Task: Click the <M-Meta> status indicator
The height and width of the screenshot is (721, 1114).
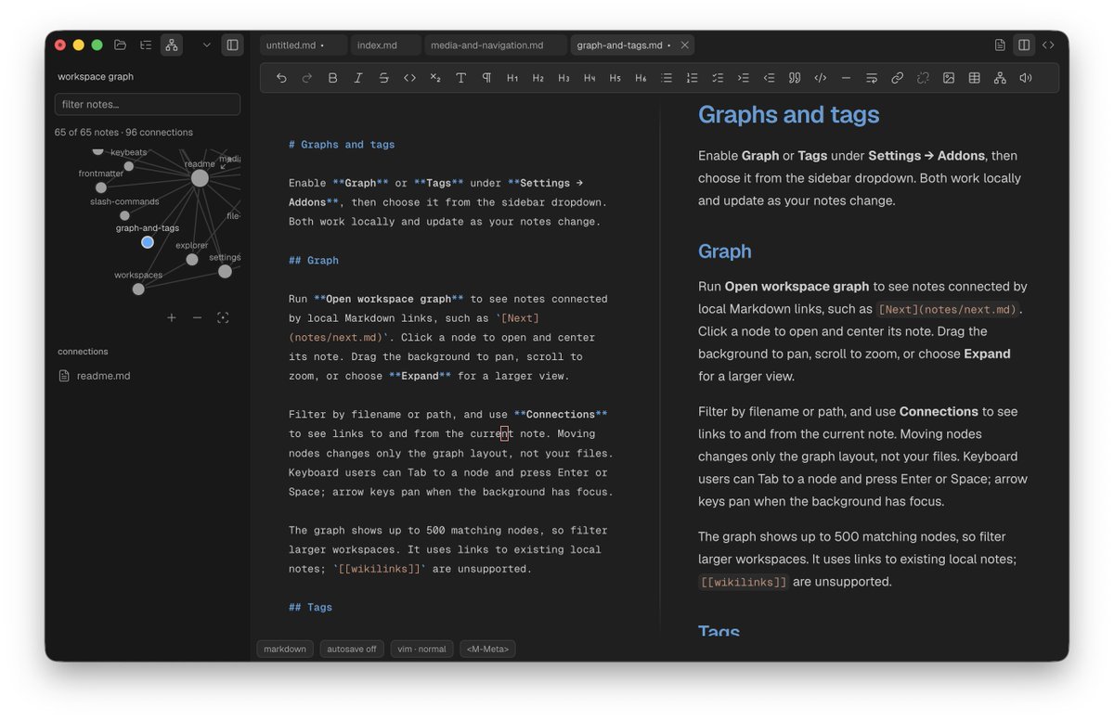Action: pyautogui.click(x=487, y=649)
